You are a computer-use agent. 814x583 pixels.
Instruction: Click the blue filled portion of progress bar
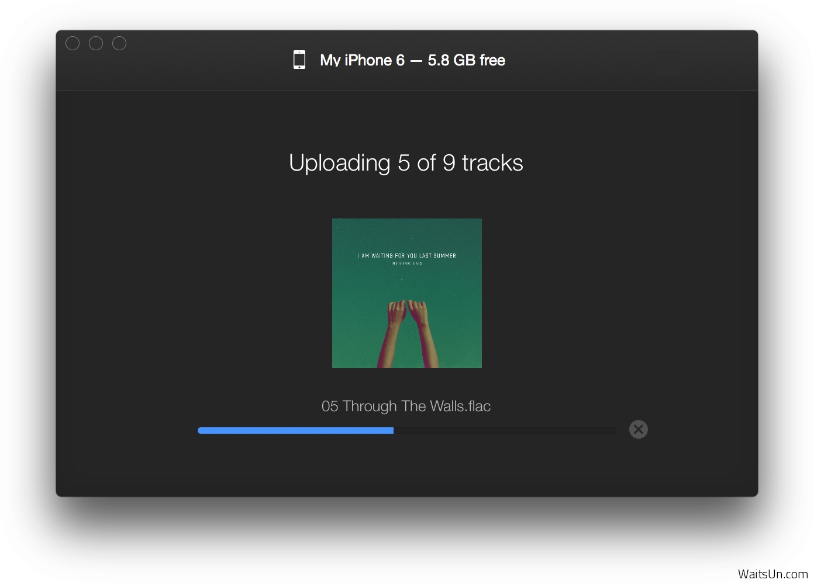tap(295, 431)
